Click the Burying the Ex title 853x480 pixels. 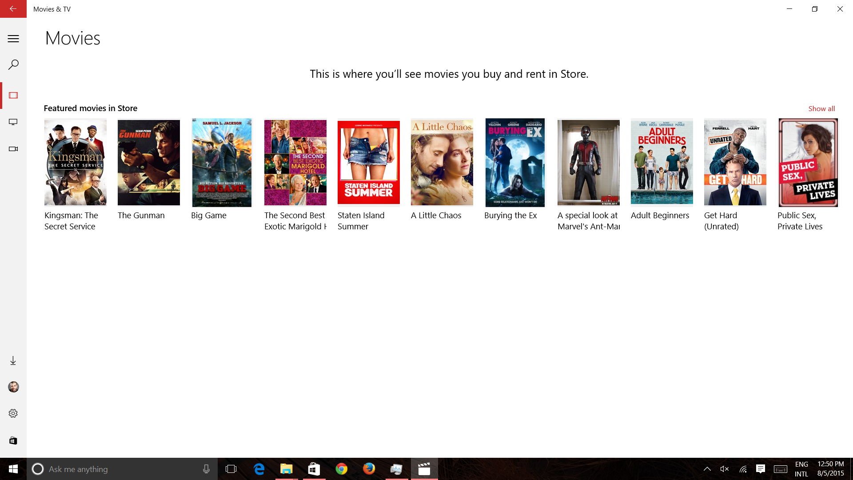(510, 216)
